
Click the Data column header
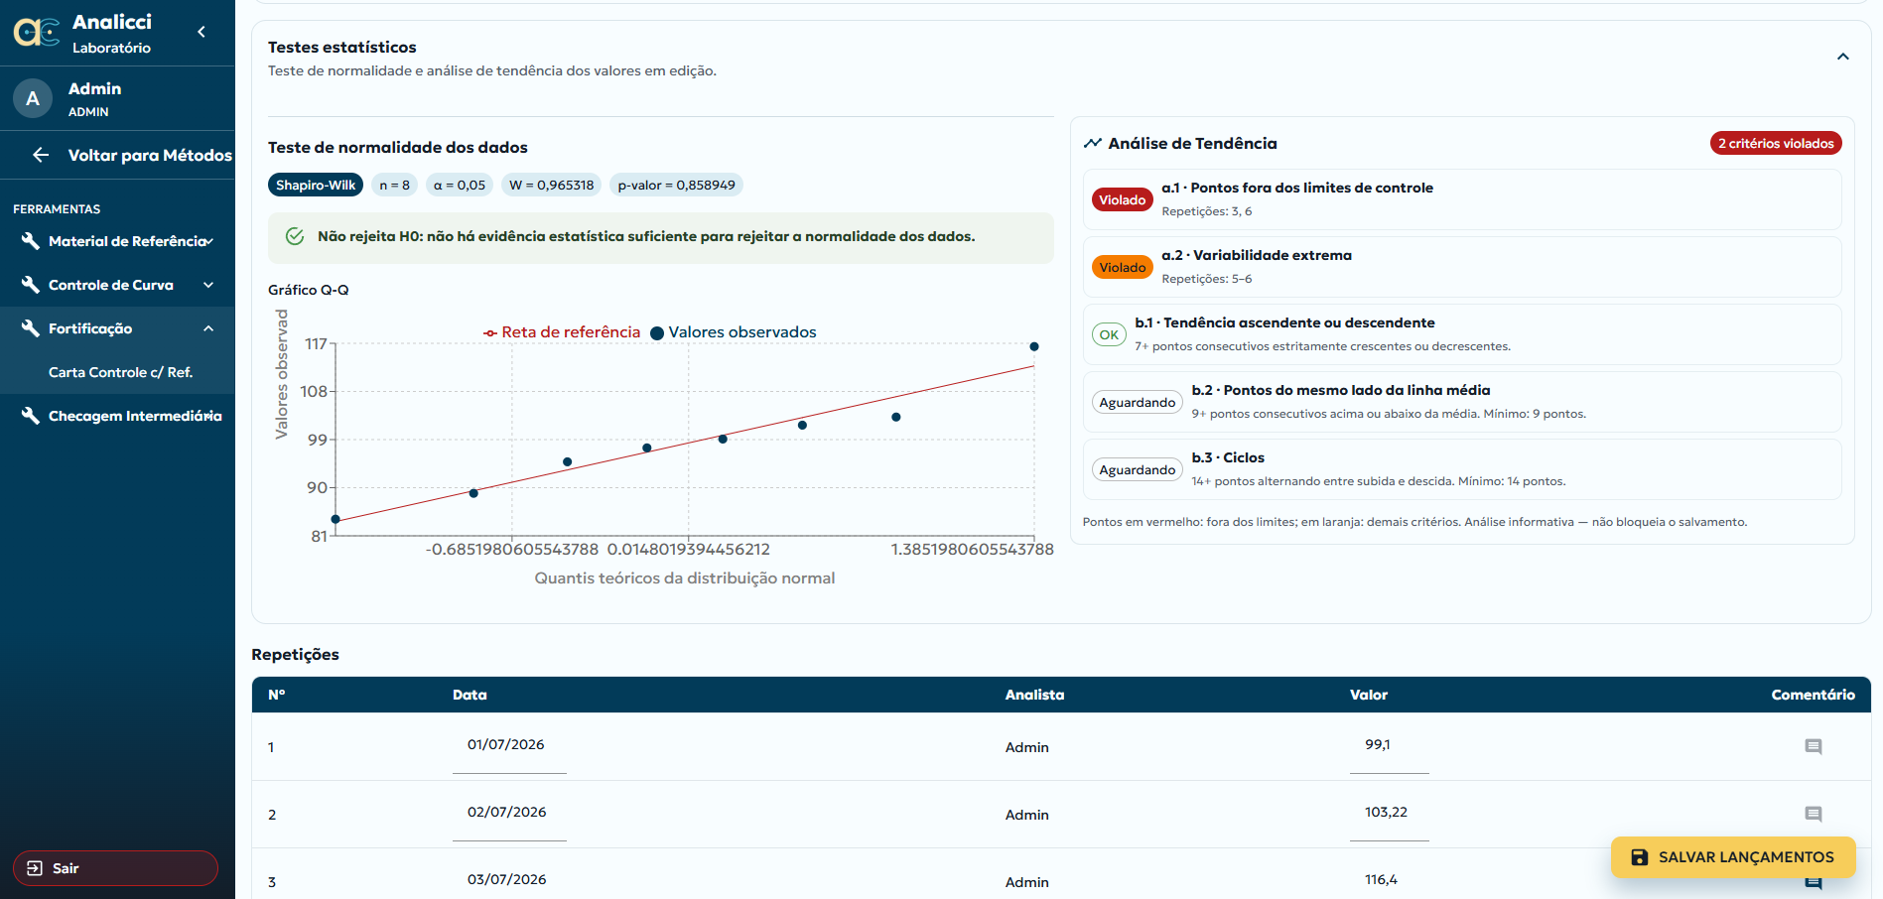470,695
